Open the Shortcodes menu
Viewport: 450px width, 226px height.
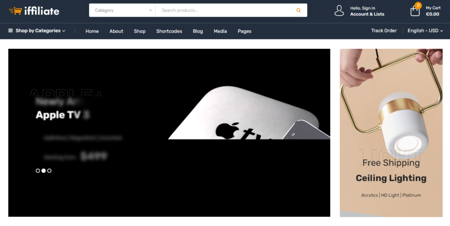[x=169, y=31]
